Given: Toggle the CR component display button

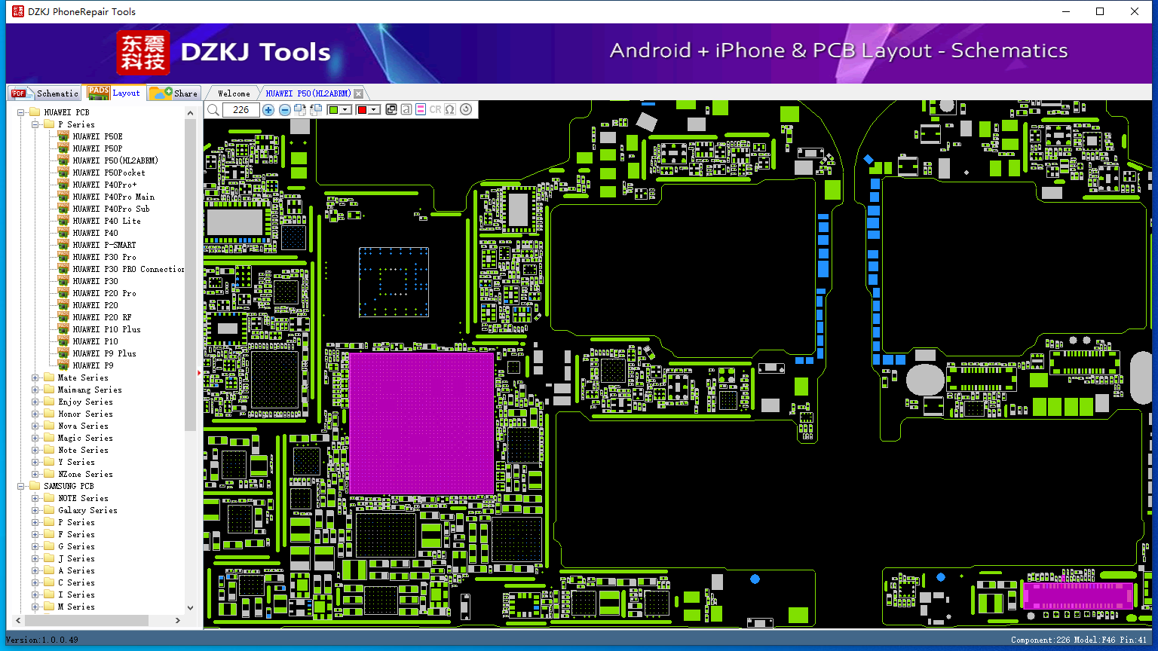Looking at the screenshot, I should (435, 110).
